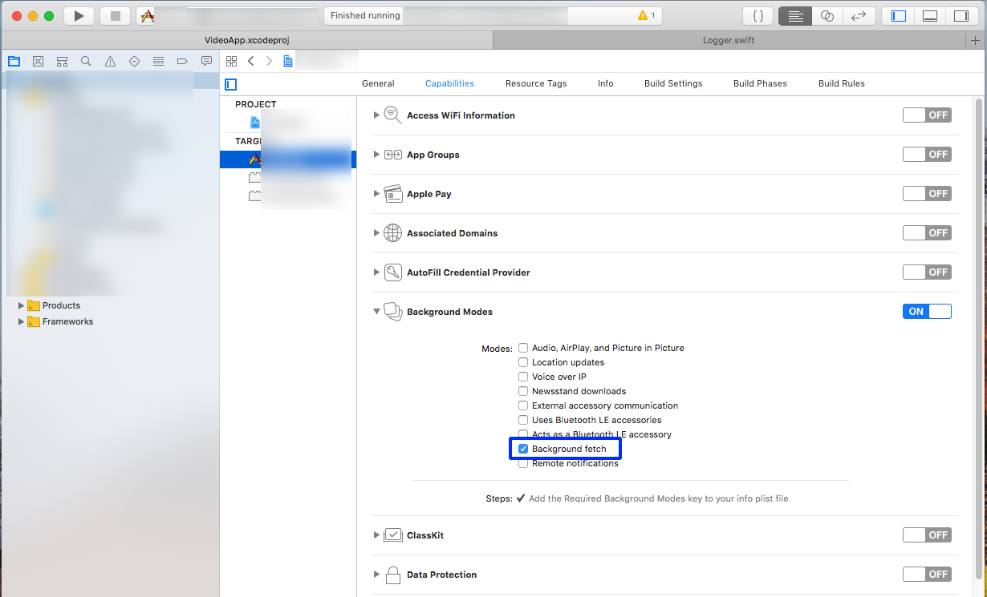Open the Issue navigator warning icon

pos(110,61)
